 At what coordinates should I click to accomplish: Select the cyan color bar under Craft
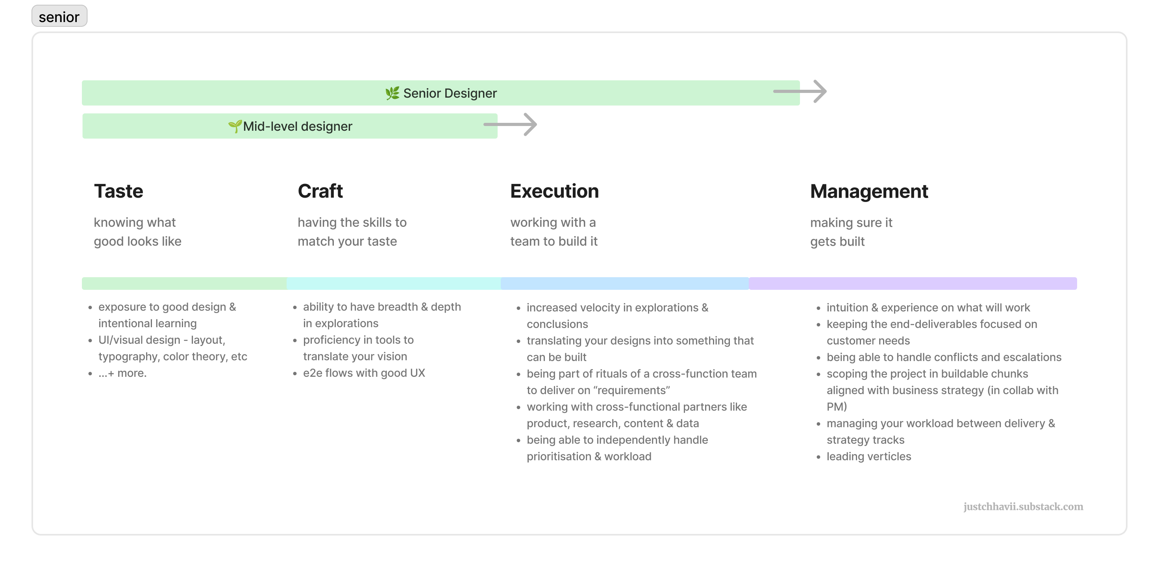pos(394,283)
